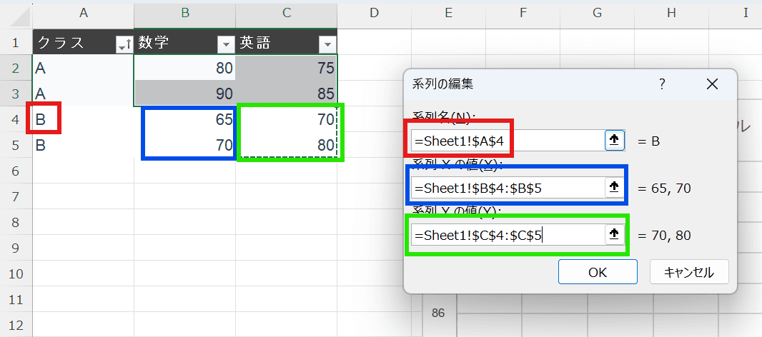Open the 数学 column filter dropdown
762x337 pixels.
pyautogui.click(x=226, y=44)
